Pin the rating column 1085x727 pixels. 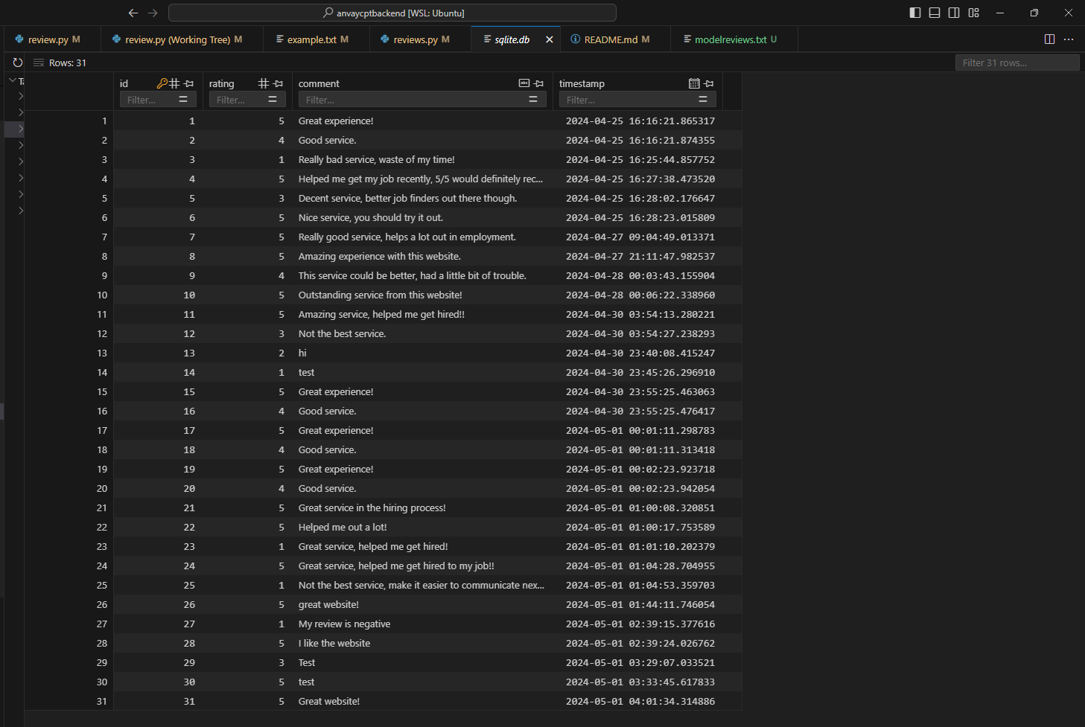[278, 83]
